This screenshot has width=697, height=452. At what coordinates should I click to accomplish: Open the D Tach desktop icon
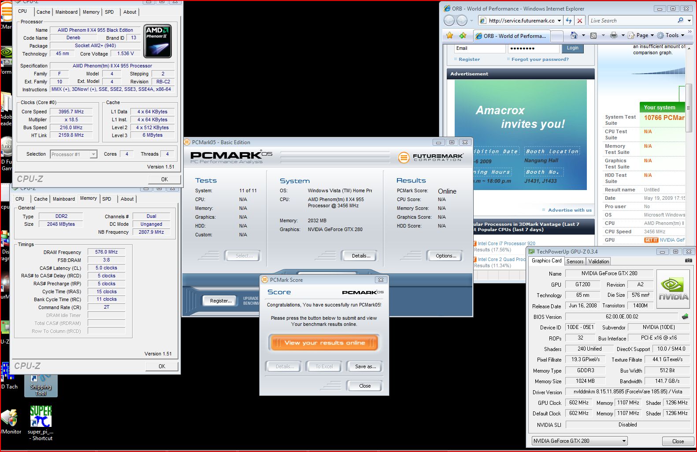[x=9, y=376]
